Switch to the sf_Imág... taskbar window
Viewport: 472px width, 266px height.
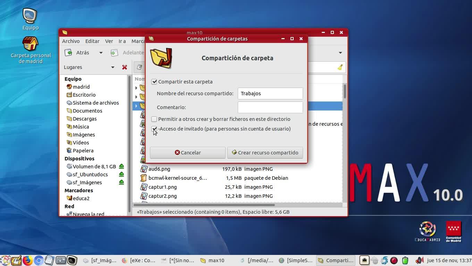(99, 260)
